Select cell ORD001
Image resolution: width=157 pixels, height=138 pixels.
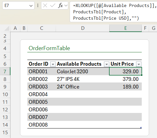point(42,71)
